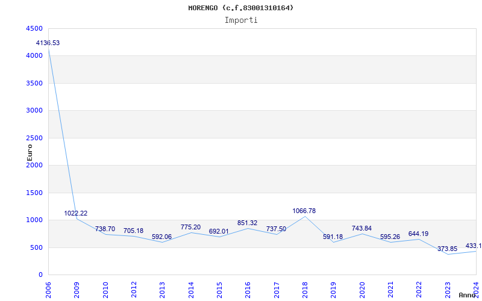Click the y-axis tick label 500
The image size is (482, 301).
(x=36, y=248)
